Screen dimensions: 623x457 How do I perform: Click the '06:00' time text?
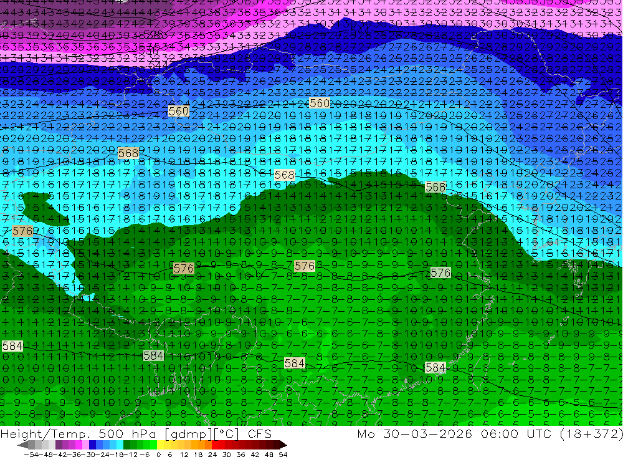click(x=500, y=433)
